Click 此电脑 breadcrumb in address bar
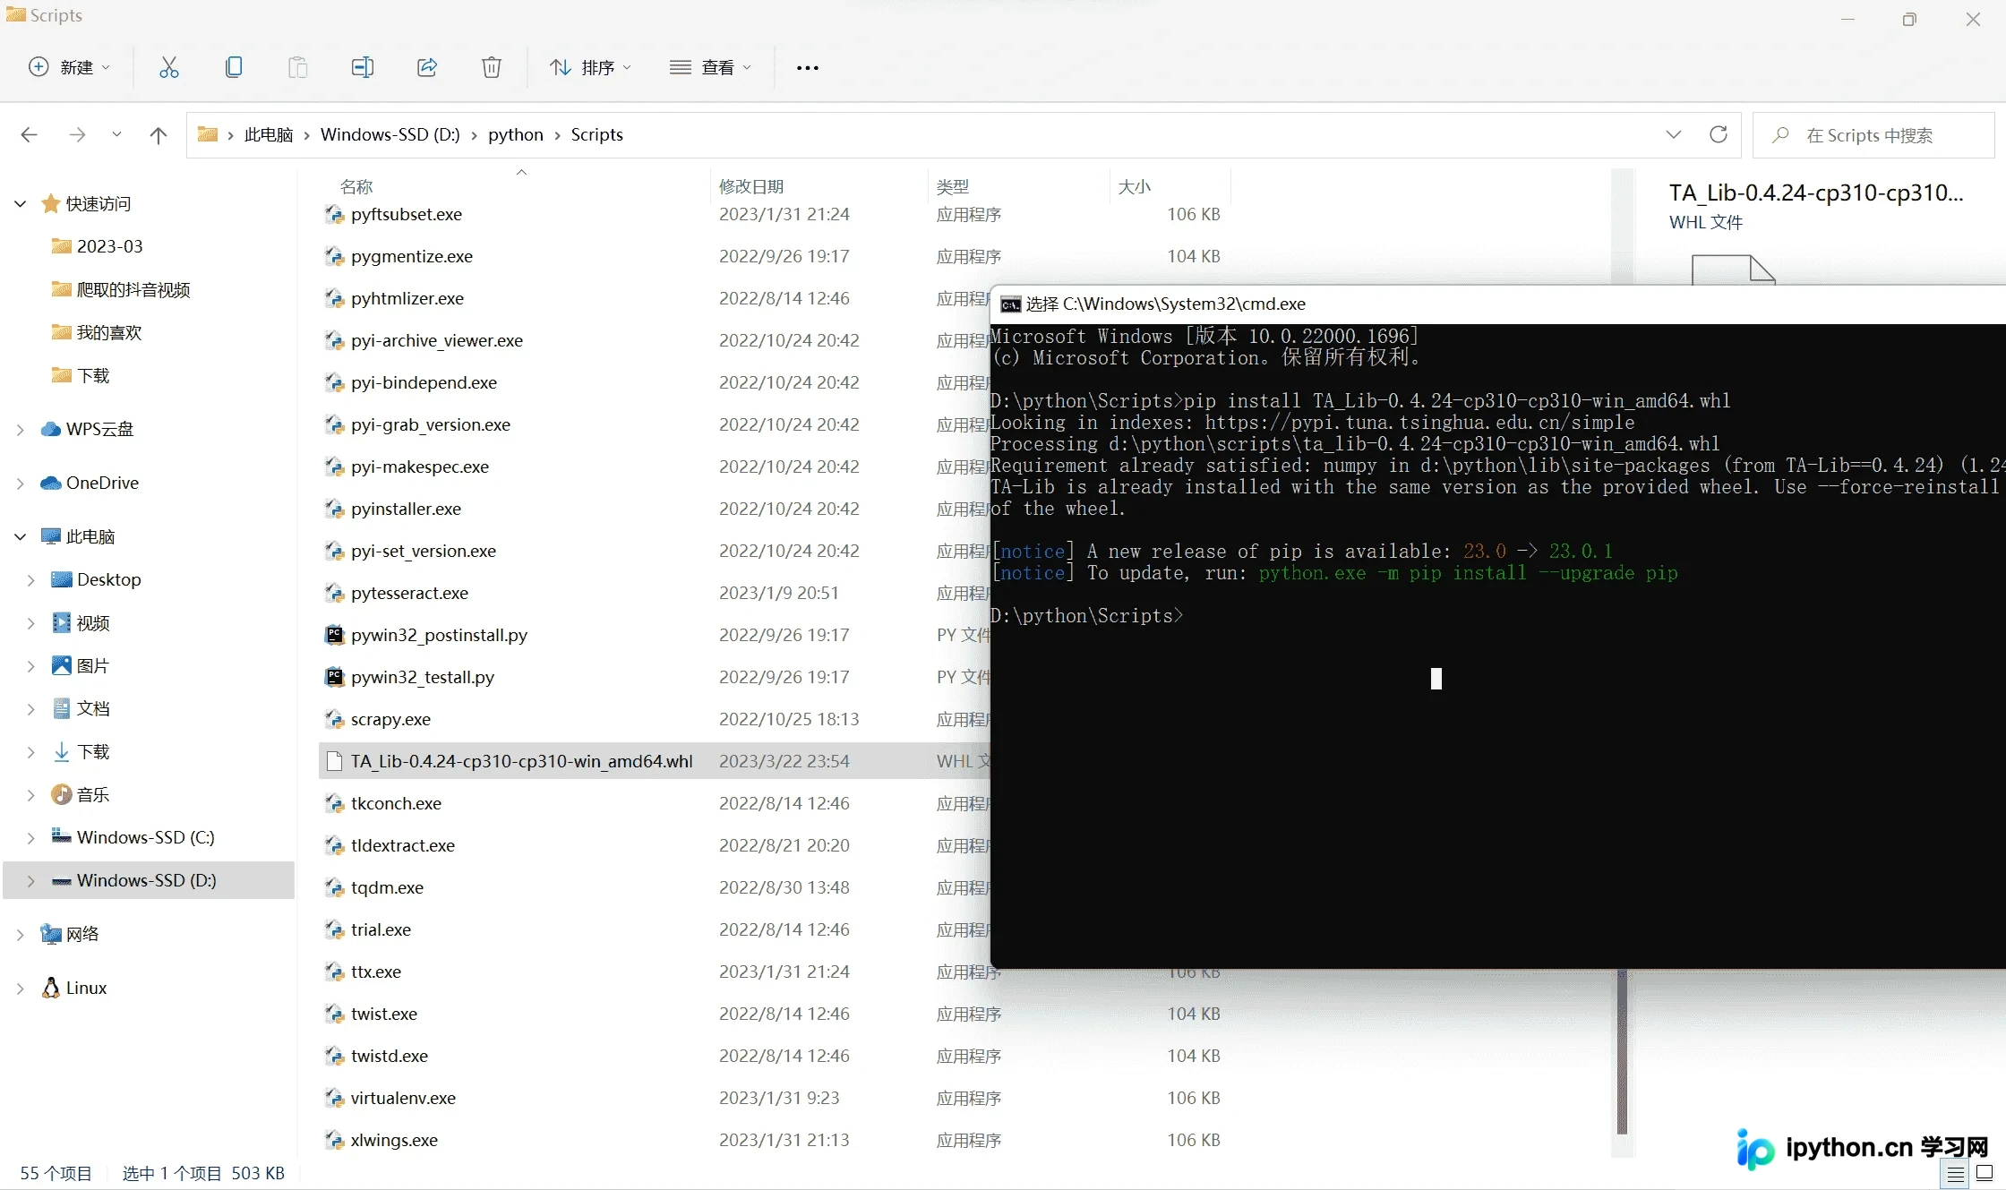This screenshot has width=2006, height=1190. [x=269, y=134]
